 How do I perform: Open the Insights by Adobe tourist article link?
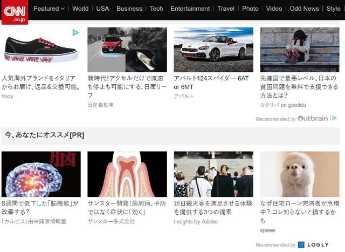click(x=213, y=208)
